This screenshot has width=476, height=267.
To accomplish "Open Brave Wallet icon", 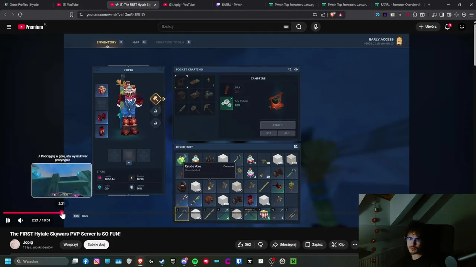I will [x=449, y=14].
